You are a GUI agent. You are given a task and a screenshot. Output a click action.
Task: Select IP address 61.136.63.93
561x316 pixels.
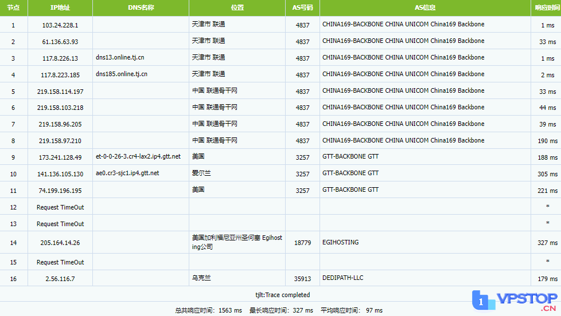60,42
